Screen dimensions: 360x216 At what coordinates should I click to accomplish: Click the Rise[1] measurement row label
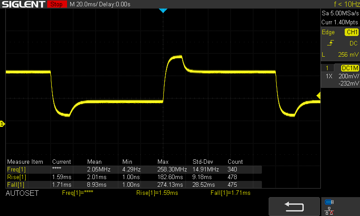pos(17,177)
